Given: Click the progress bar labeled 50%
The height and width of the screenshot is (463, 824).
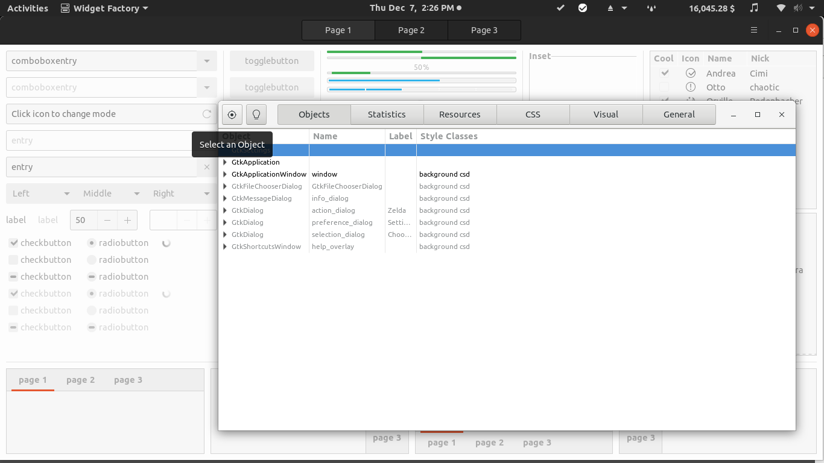Looking at the screenshot, I should (422, 74).
